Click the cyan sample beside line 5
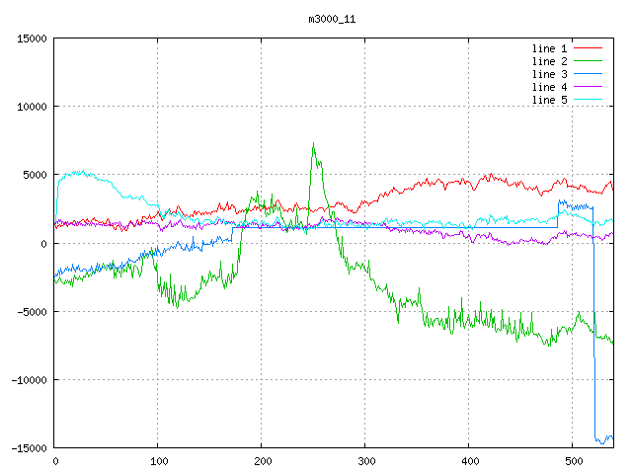 point(588,100)
